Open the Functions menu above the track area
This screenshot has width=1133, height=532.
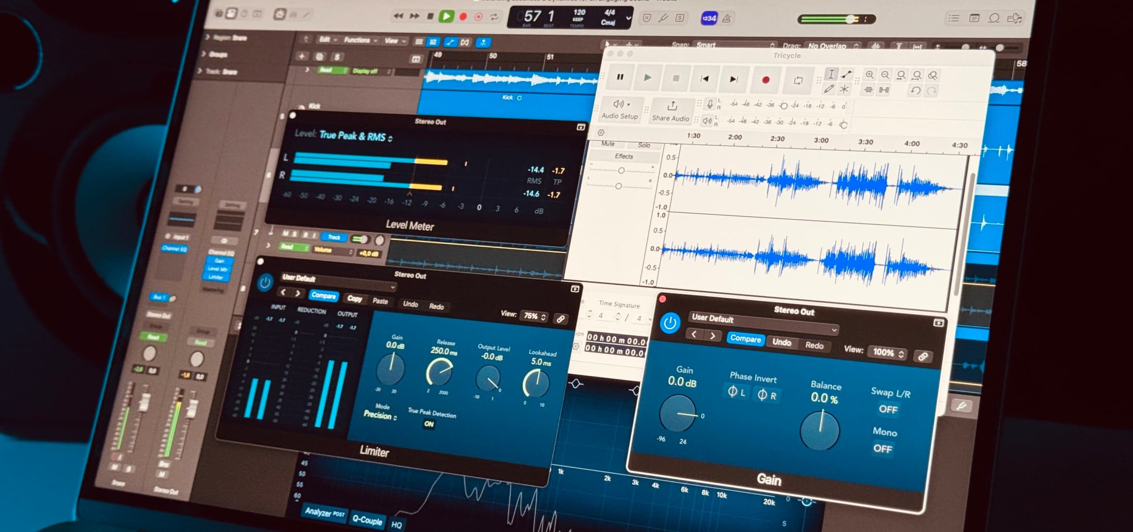tap(357, 40)
